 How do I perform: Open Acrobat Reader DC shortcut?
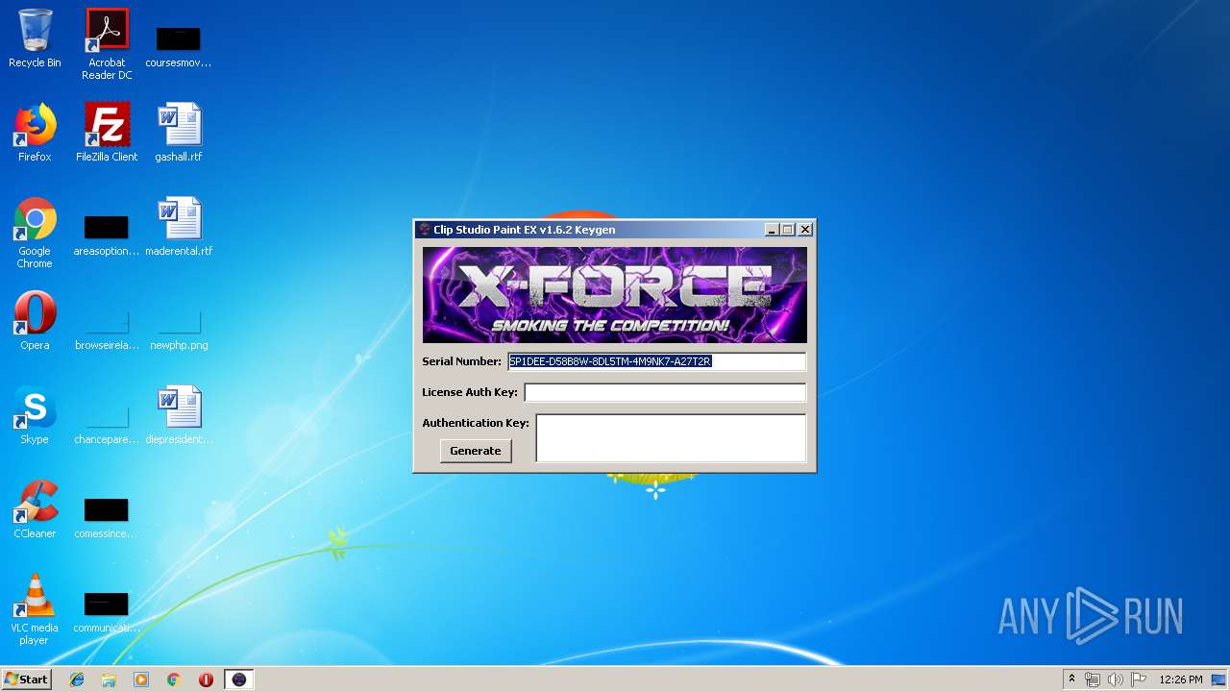[107, 43]
